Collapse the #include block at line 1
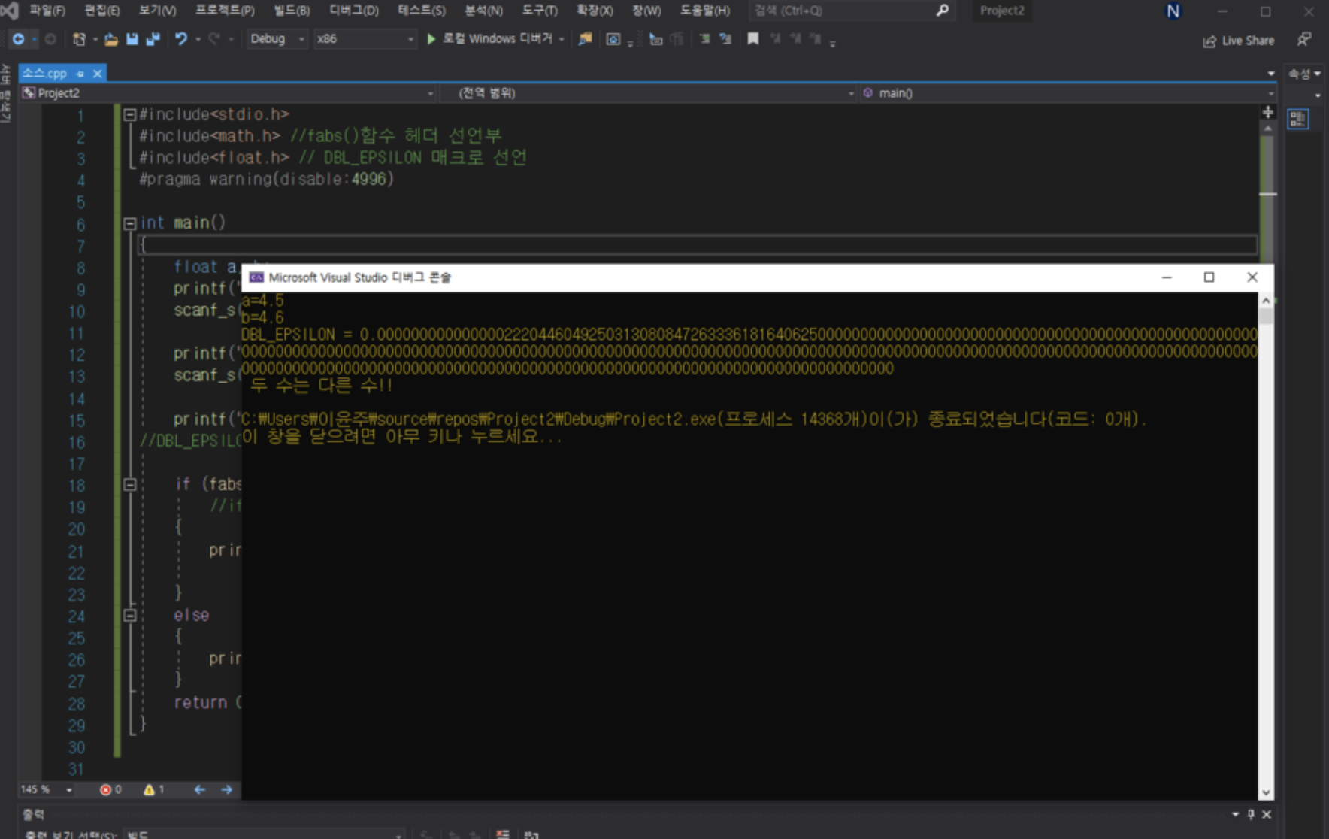 click(x=129, y=115)
